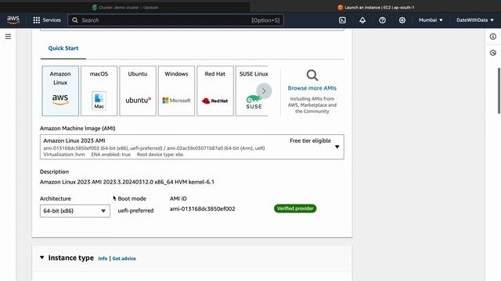Screen dimensions: 501x281
Task: Open the DateWithData account dropdown
Action: point(475,20)
